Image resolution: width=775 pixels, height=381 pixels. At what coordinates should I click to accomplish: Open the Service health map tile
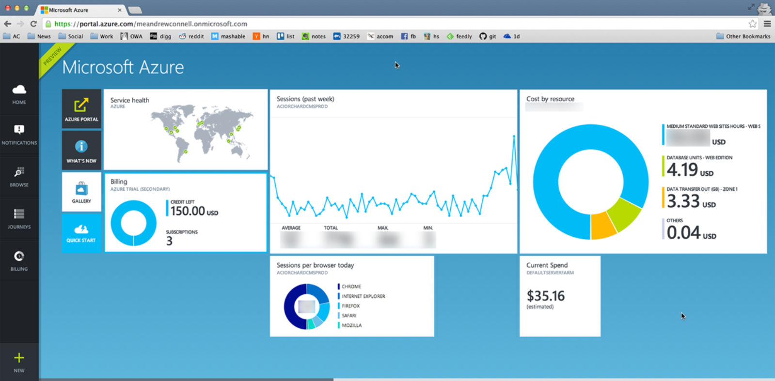tap(186, 129)
